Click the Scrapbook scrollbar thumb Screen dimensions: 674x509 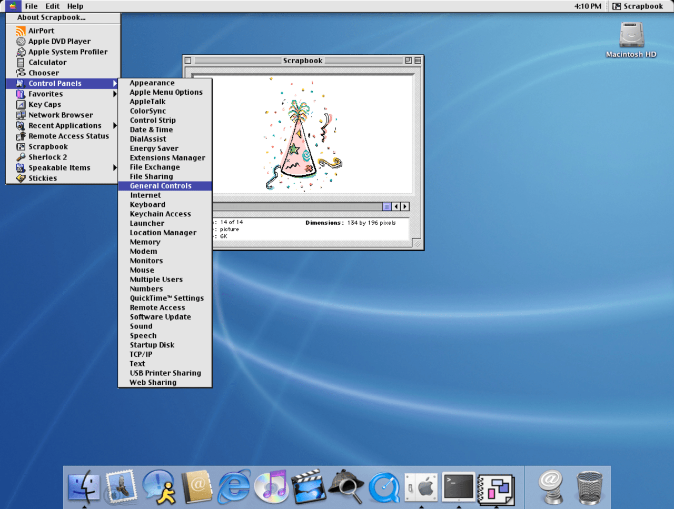[387, 206]
